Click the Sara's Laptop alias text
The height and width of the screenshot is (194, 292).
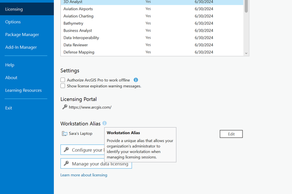click(x=80, y=134)
